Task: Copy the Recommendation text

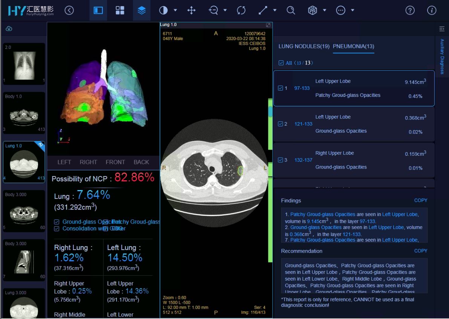Action: tap(420, 251)
